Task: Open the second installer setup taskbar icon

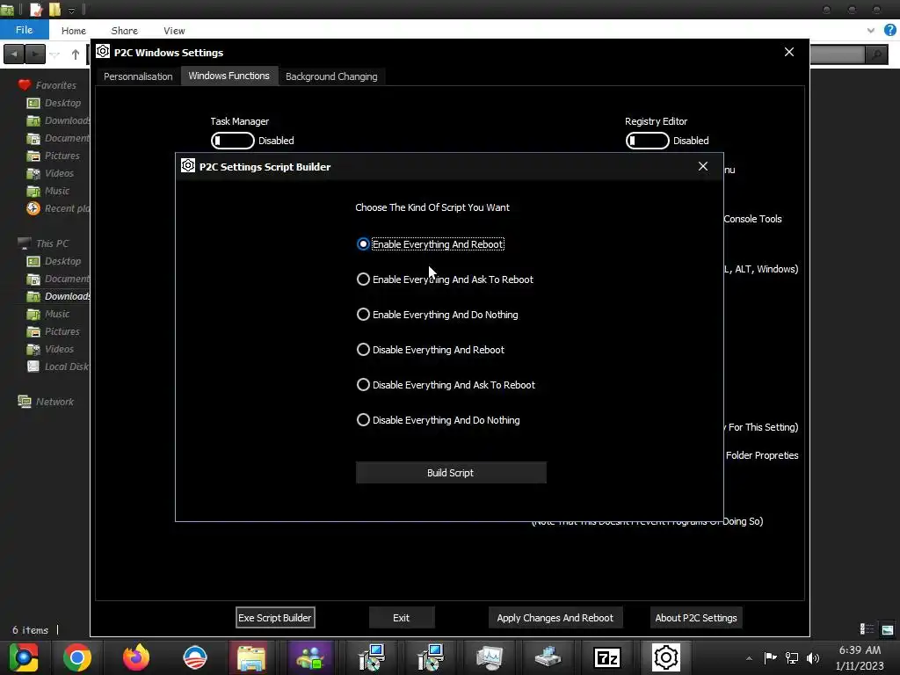Action: [x=431, y=657]
